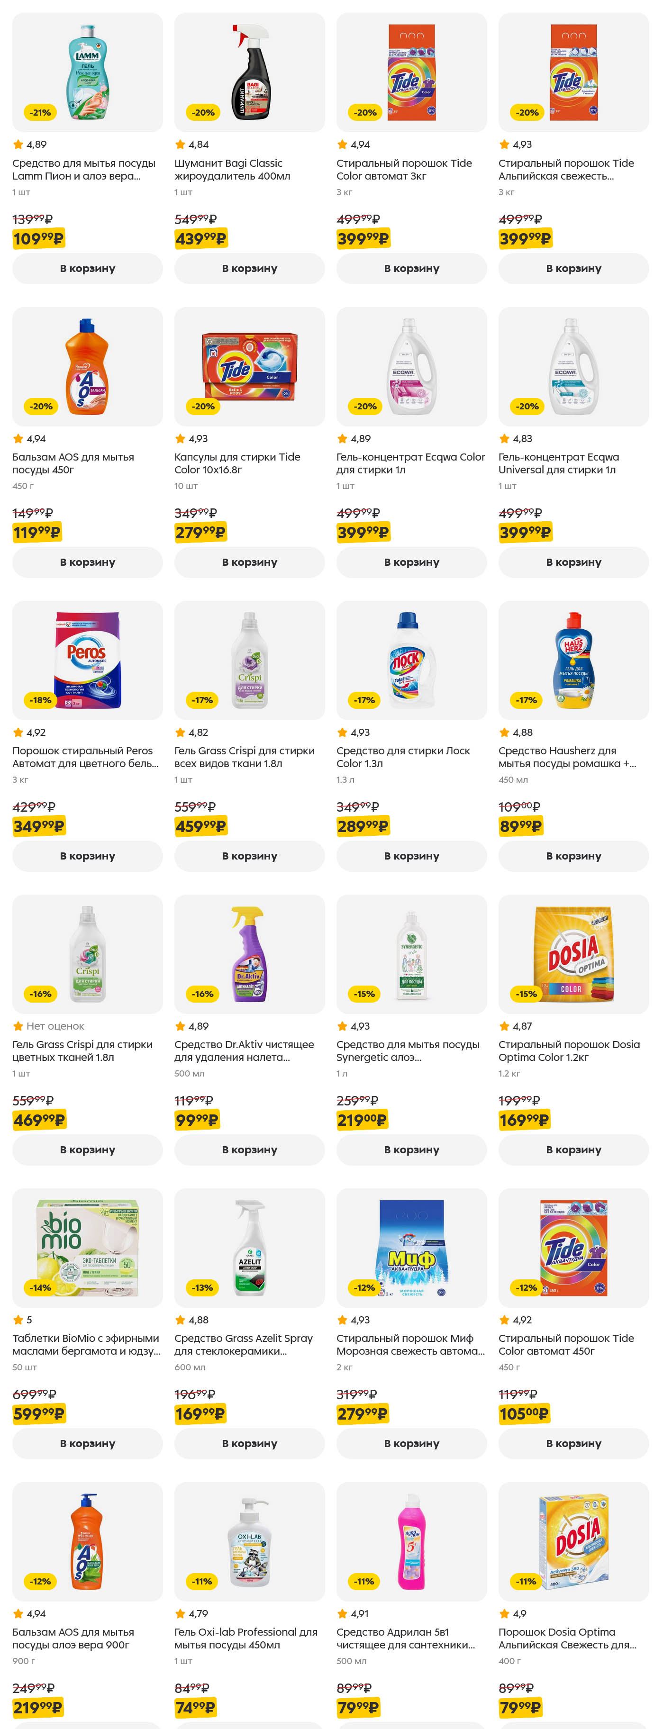Click the star icon next to 'Нет оценок'

18,1025
